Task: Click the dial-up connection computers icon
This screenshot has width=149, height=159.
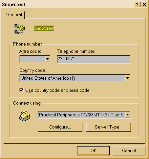Action: (x=19, y=29)
